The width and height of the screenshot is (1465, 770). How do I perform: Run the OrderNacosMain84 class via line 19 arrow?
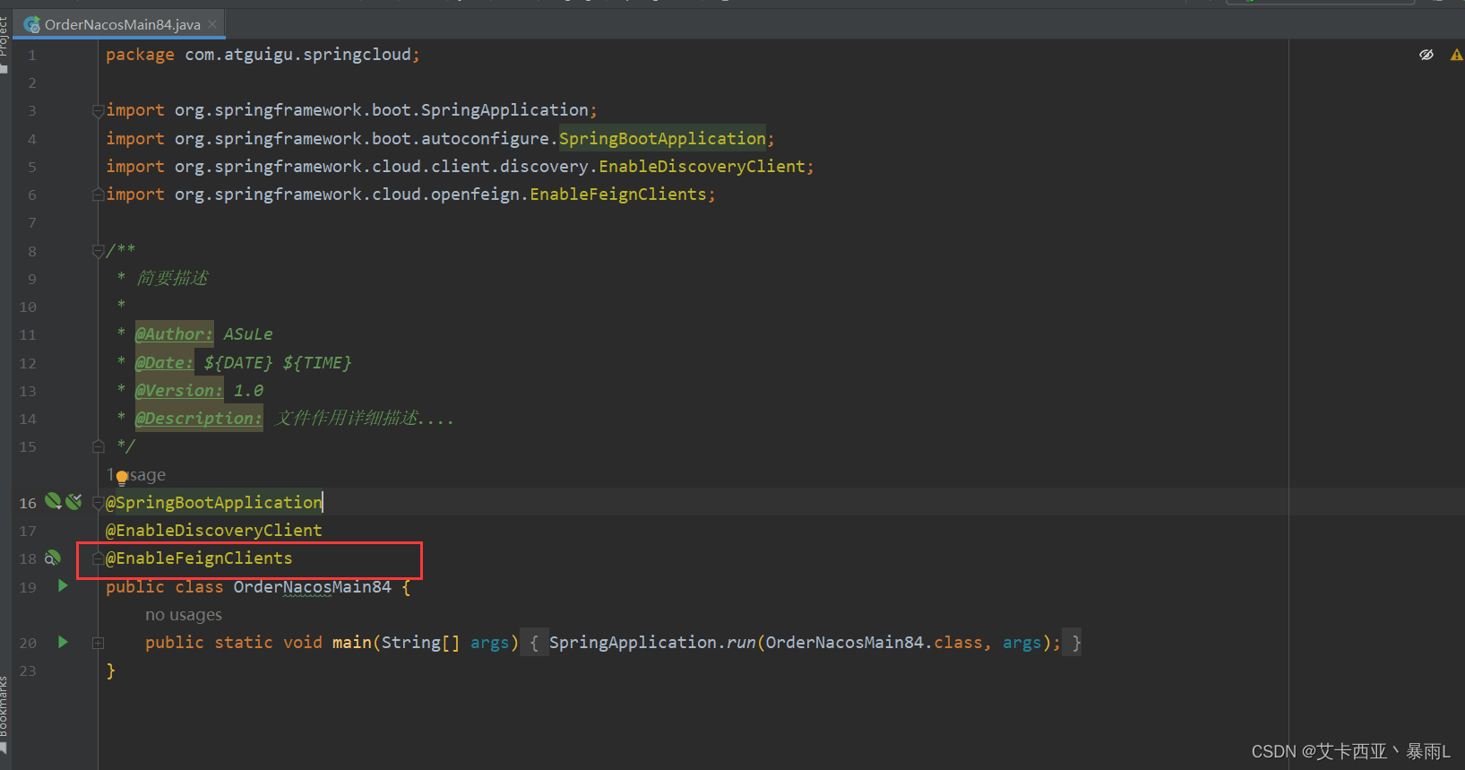point(63,586)
